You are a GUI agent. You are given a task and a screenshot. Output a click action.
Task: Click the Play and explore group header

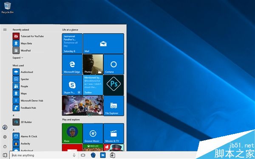(x=71, y=120)
